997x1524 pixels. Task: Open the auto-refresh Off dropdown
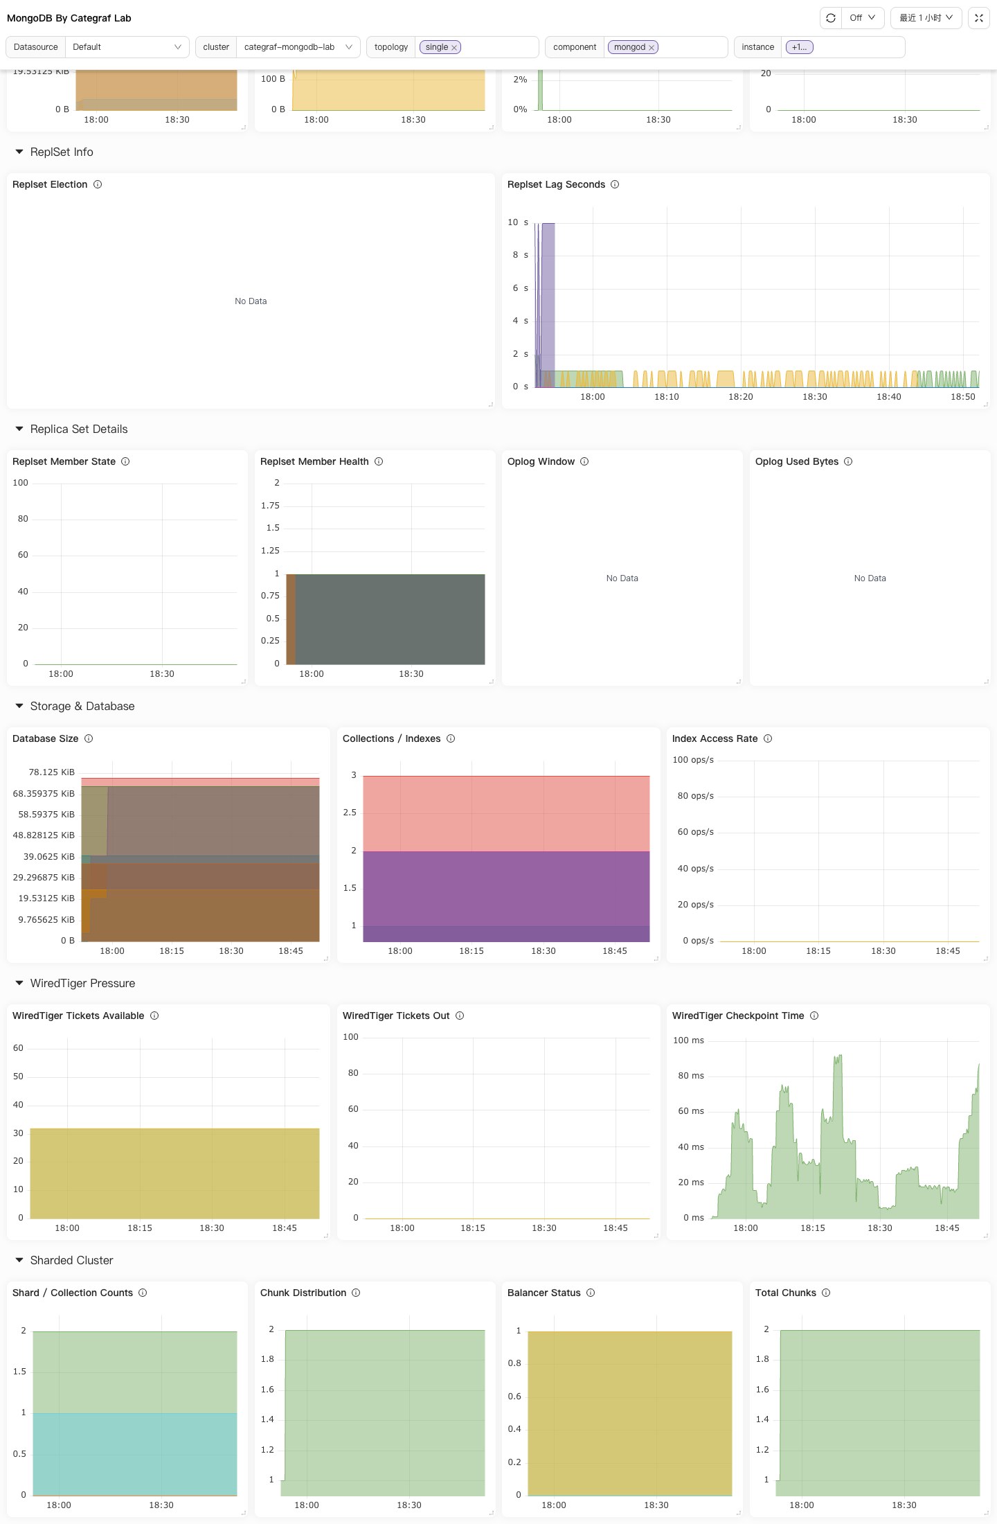[x=863, y=18]
